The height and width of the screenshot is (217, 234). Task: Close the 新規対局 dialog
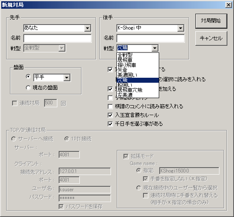pyautogui.click(x=229, y=5)
